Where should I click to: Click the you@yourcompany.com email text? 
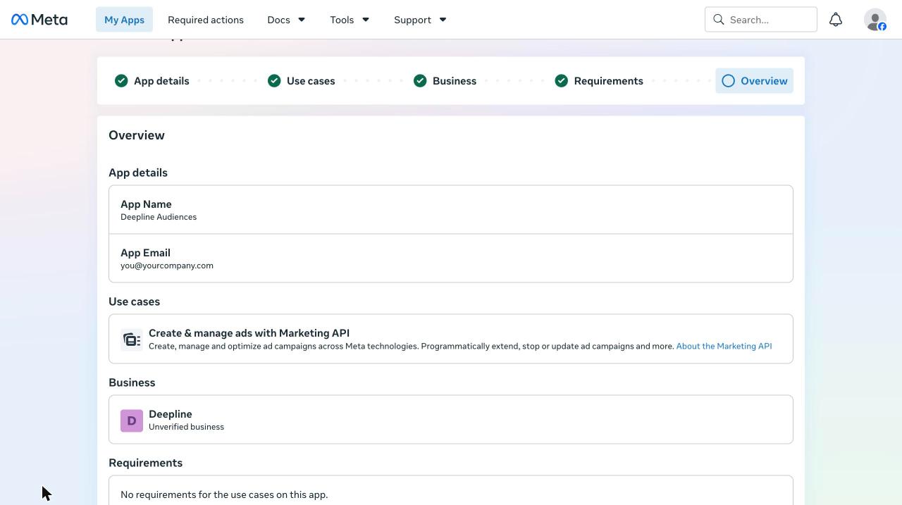167,266
